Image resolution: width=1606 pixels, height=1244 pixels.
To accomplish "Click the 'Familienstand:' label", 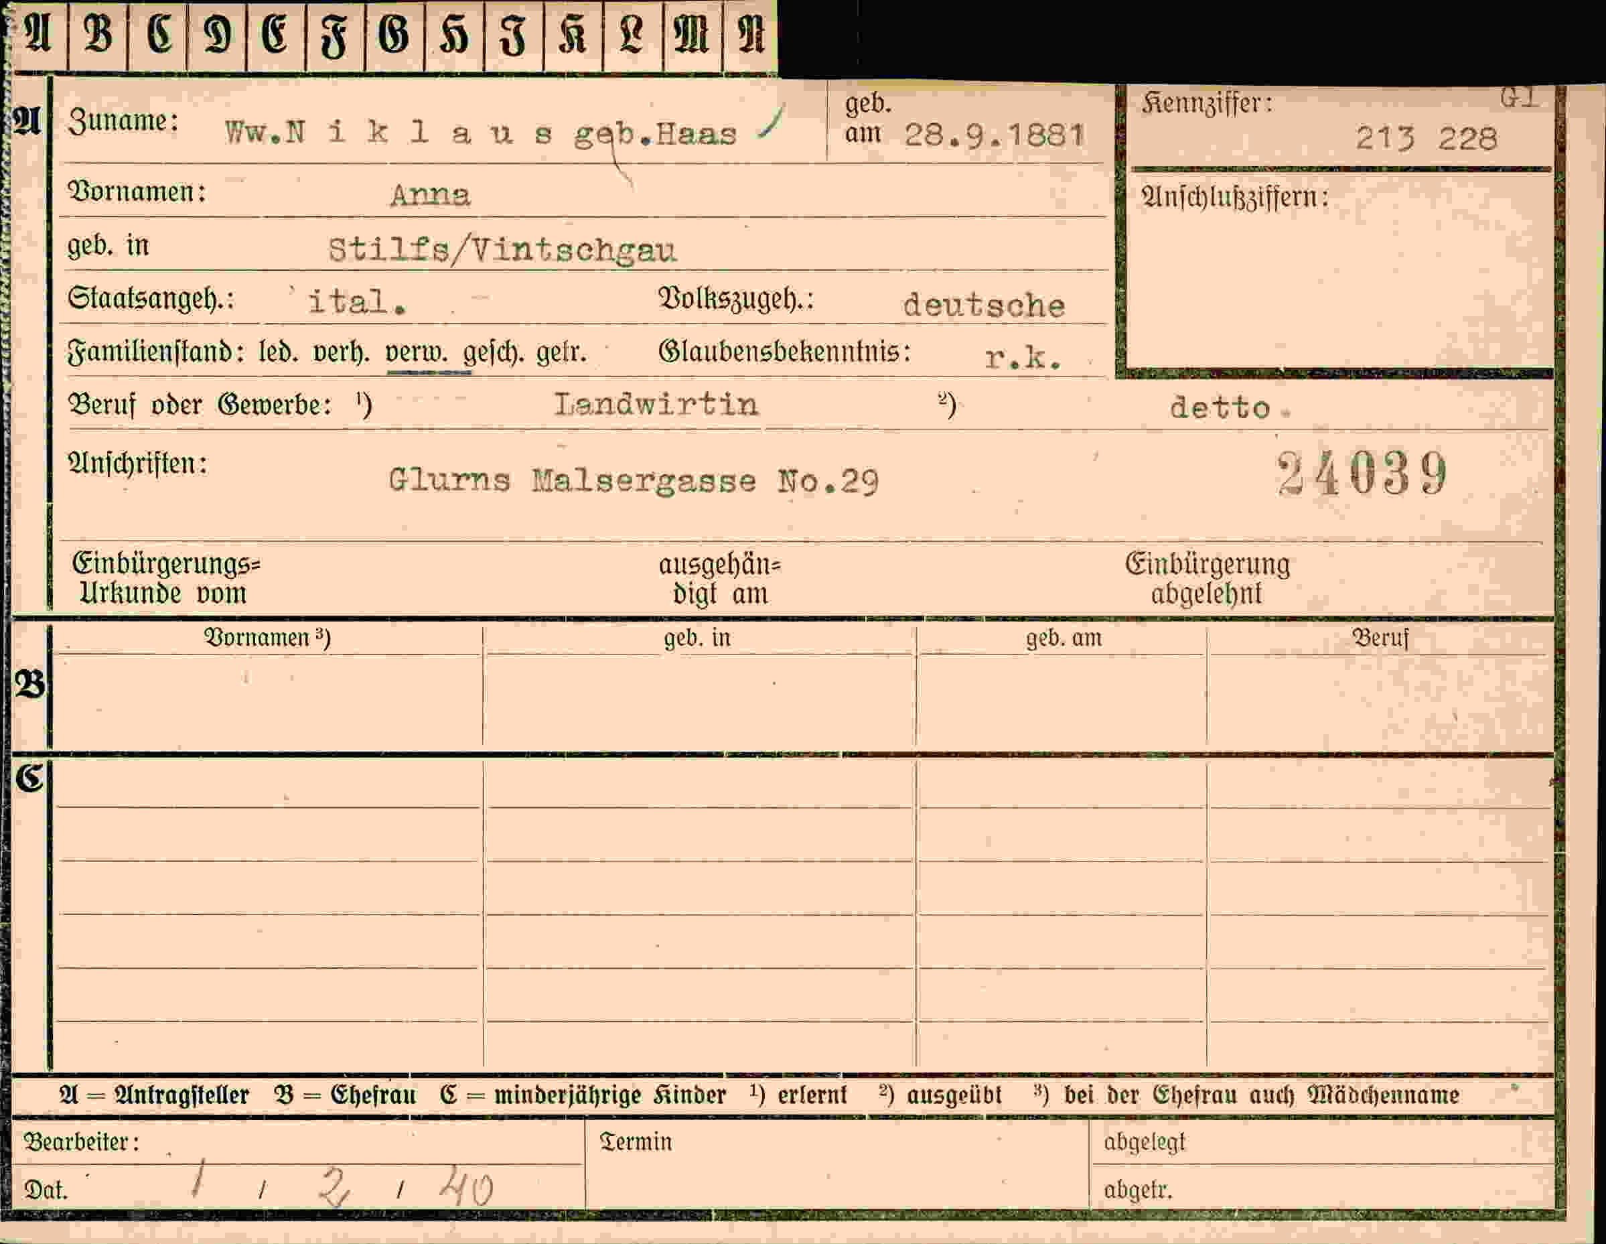I will 156,352.
